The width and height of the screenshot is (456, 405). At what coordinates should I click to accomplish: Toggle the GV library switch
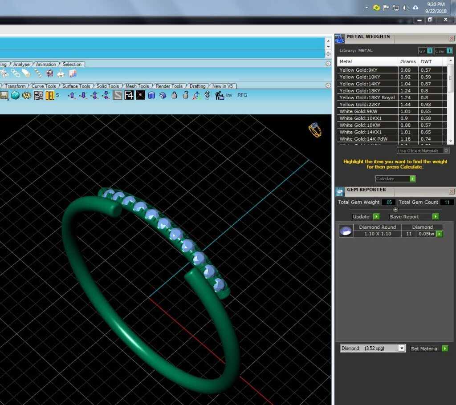(425, 51)
